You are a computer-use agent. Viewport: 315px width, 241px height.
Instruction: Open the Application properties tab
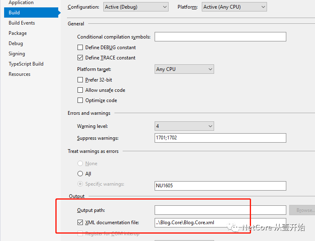[21, 2]
